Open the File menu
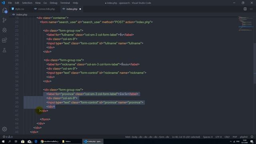The height and width of the screenshot is (144, 256). click(10, 3)
